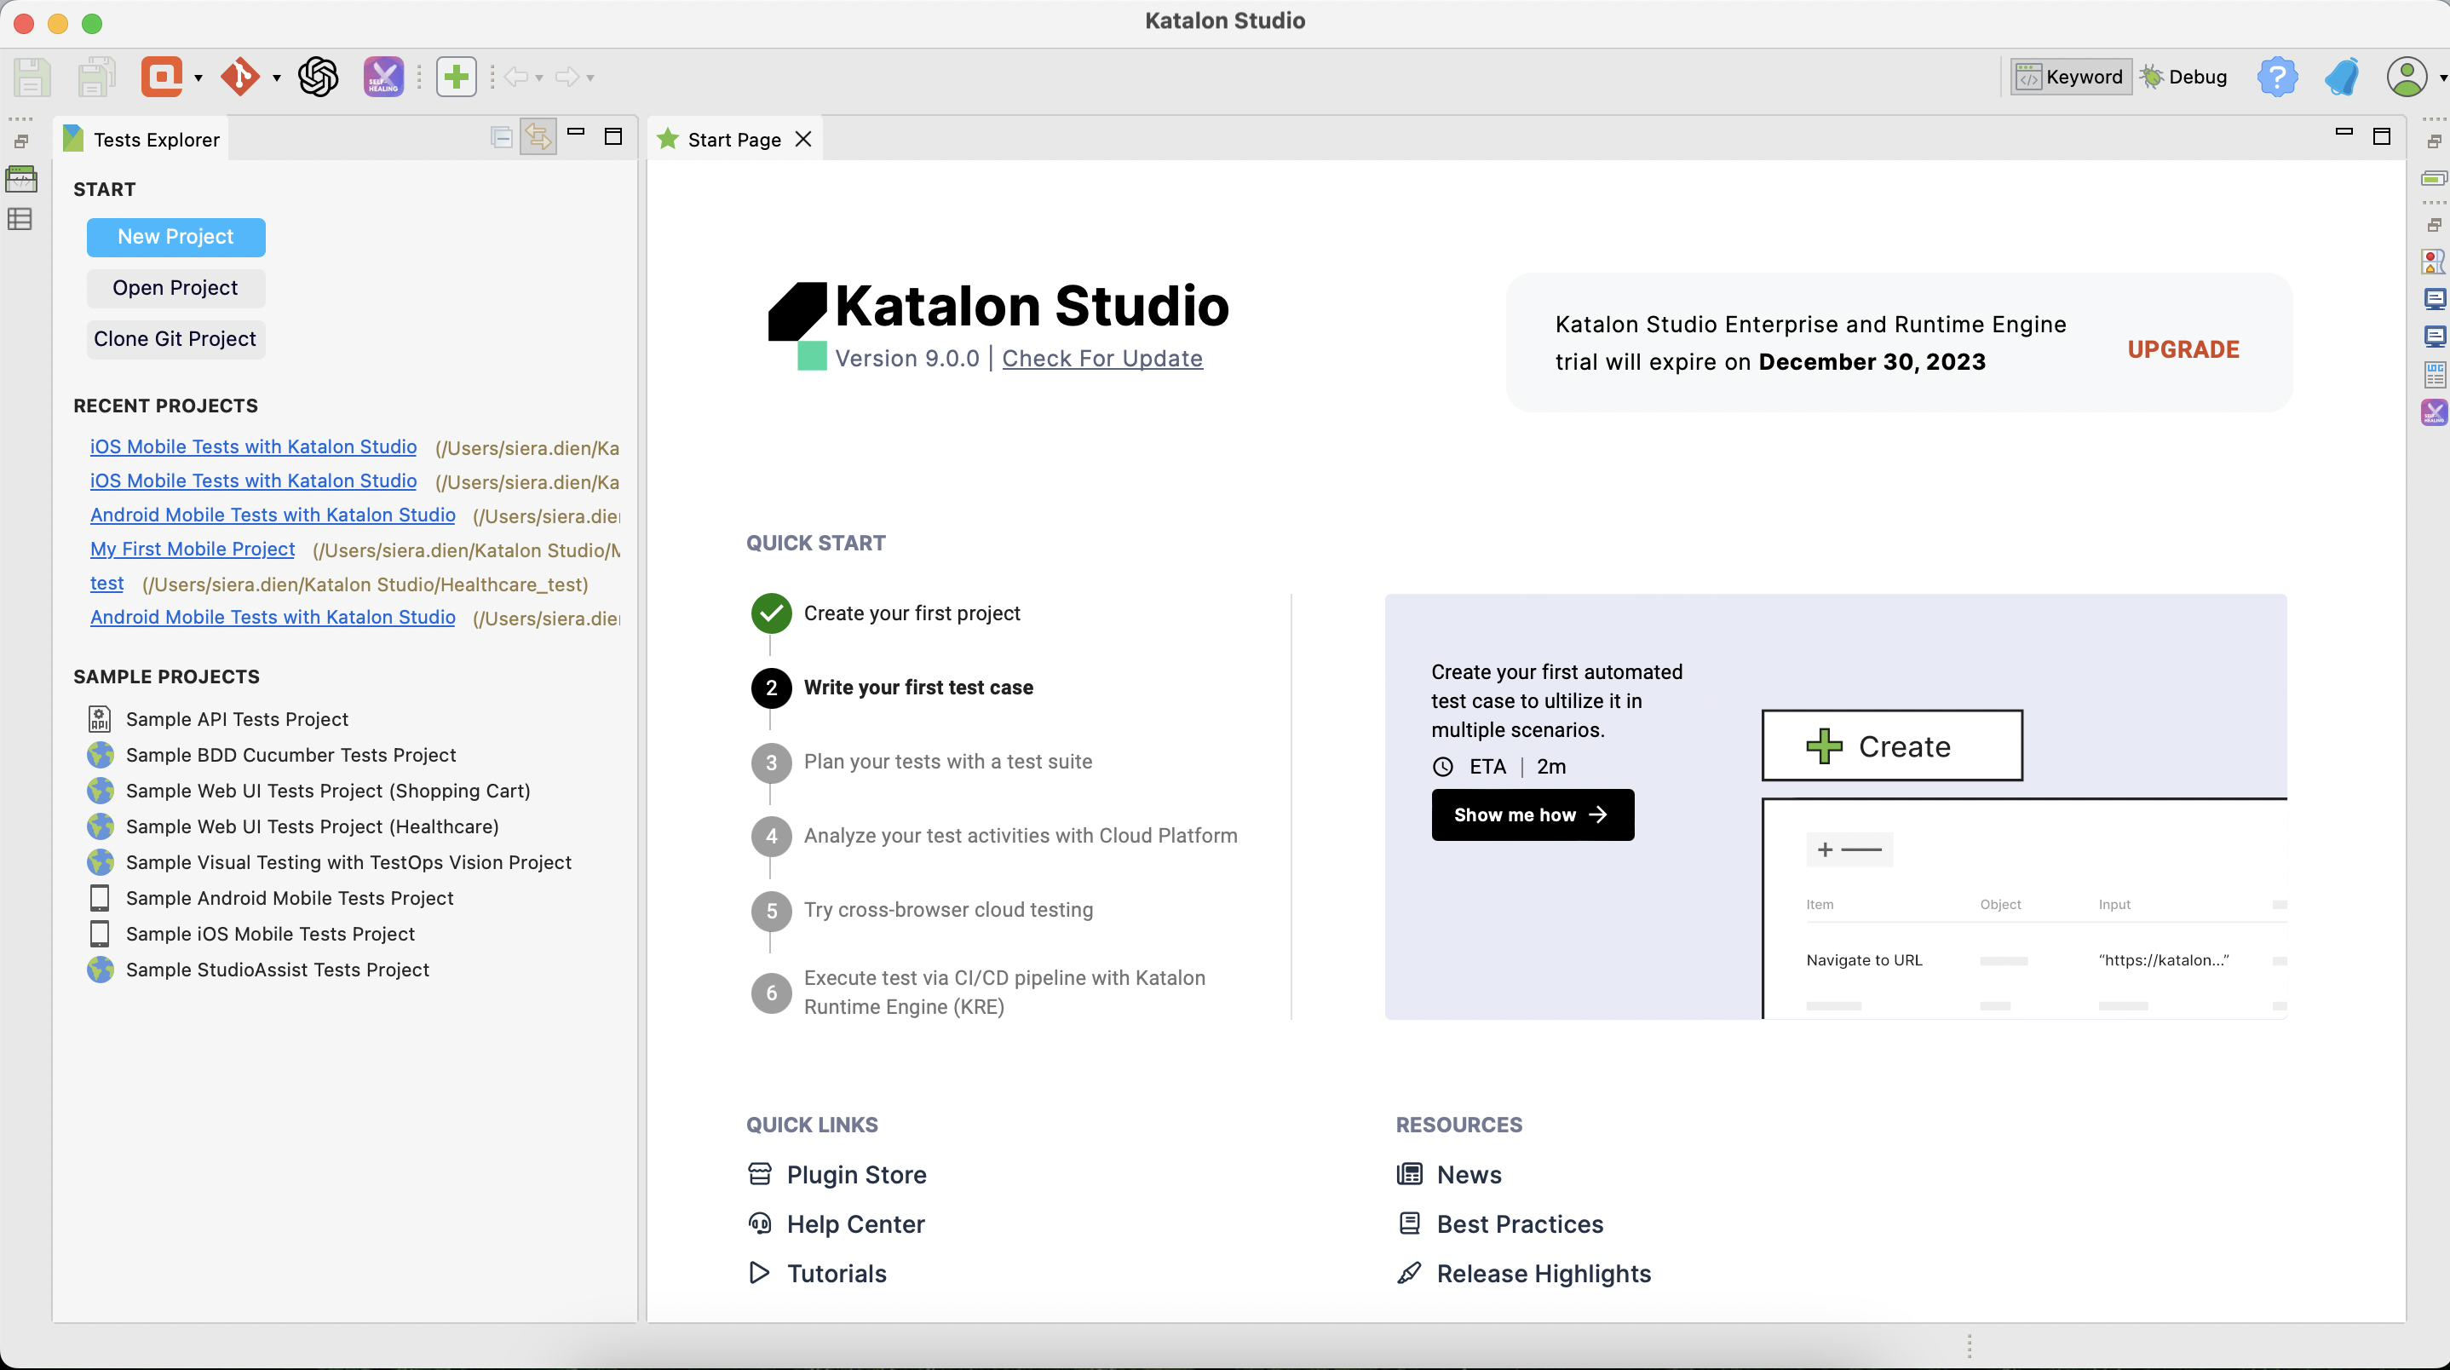This screenshot has width=2450, height=1370.
Task: Select quick start step 3 test suite
Action: 947,761
